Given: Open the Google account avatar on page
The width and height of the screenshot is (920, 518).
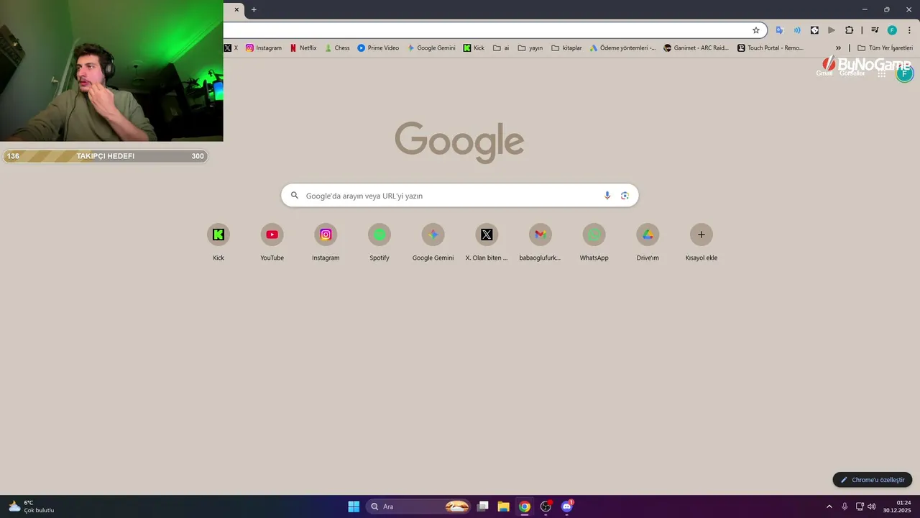Looking at the screenshot, I should pos(904,73).
